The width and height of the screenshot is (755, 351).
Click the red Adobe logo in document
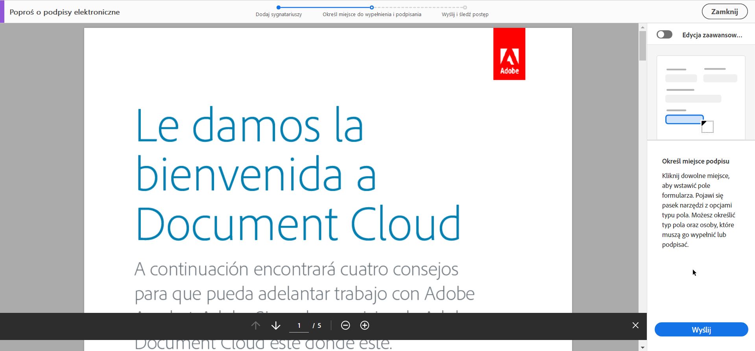point(509,54)
